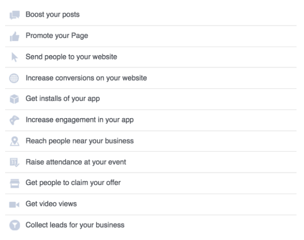
Task: Click the calendar event attendance icon
Action: click(x=15, y=162)
